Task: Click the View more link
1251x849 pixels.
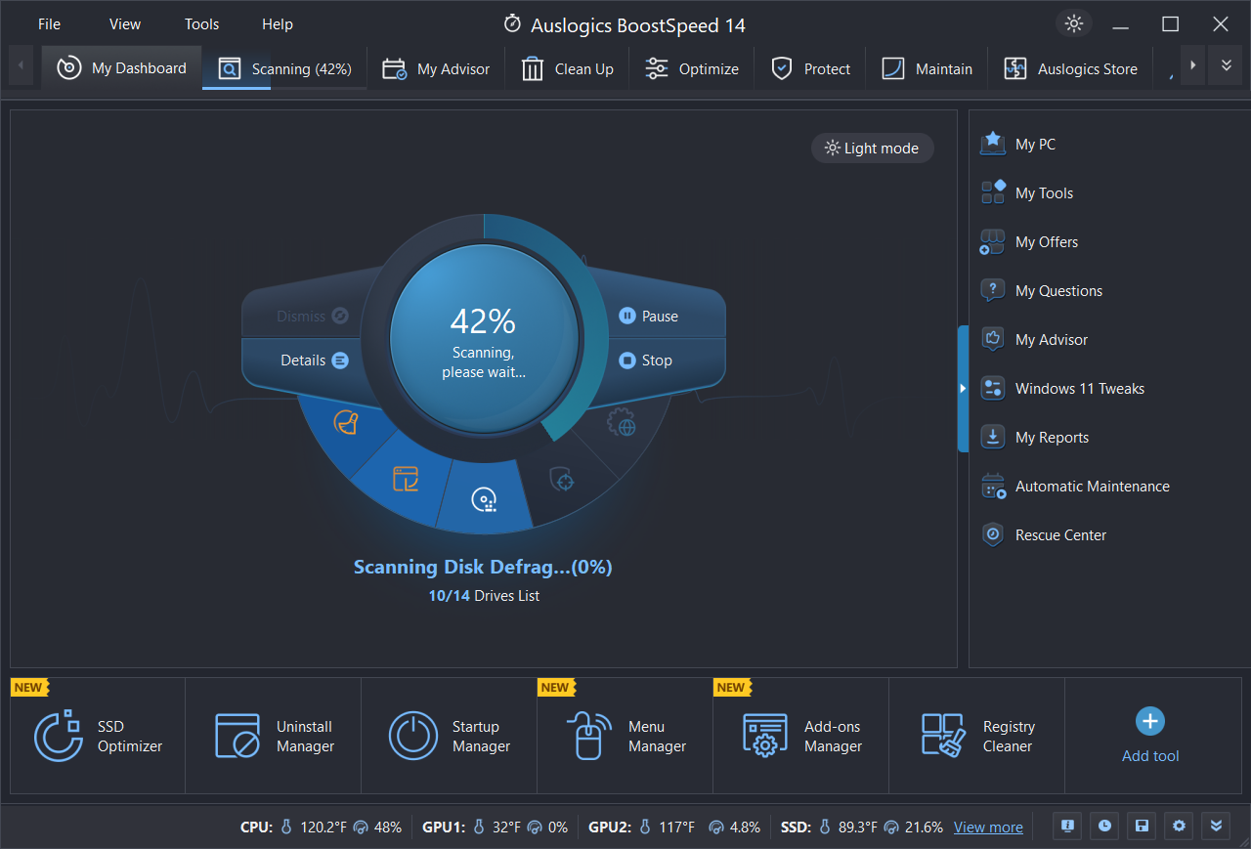Action: tap(988, 828)
